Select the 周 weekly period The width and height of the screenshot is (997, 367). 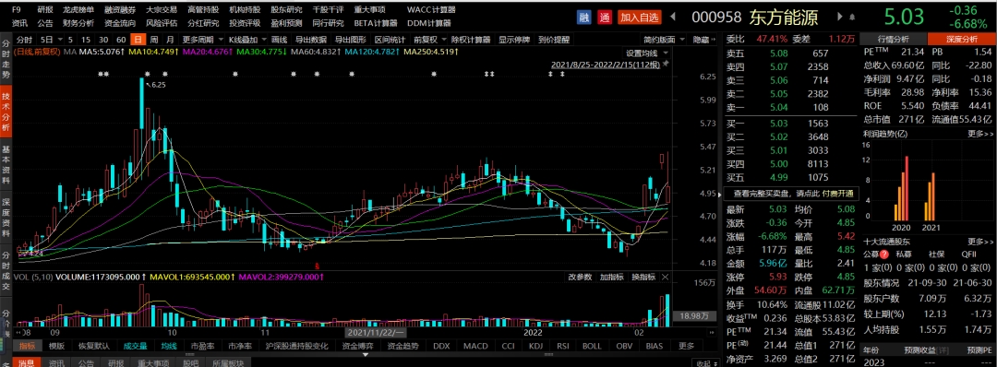pyautogui.click(x=153, y=40)
